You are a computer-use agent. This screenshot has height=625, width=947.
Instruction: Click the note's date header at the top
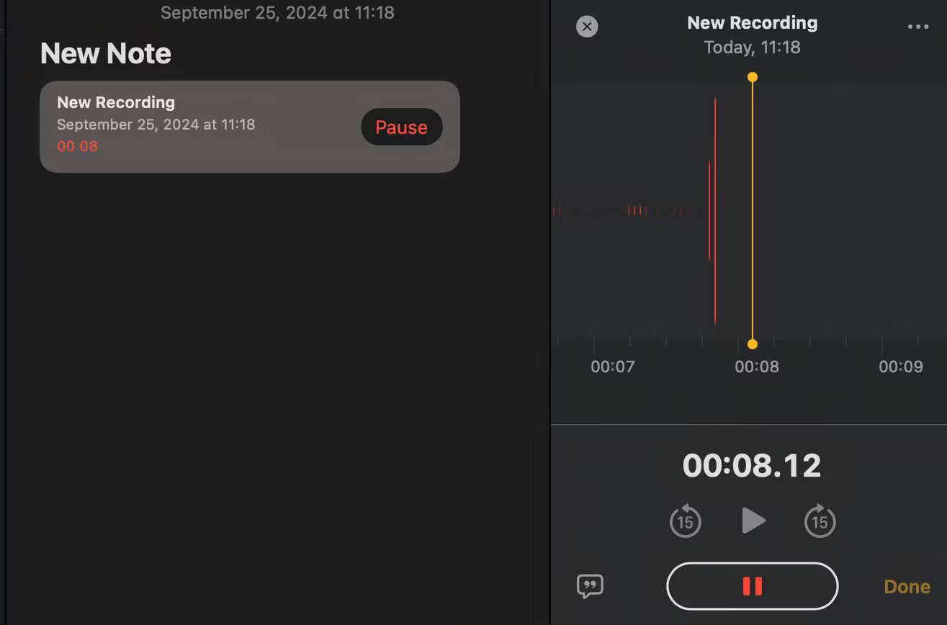pos(277,12)
